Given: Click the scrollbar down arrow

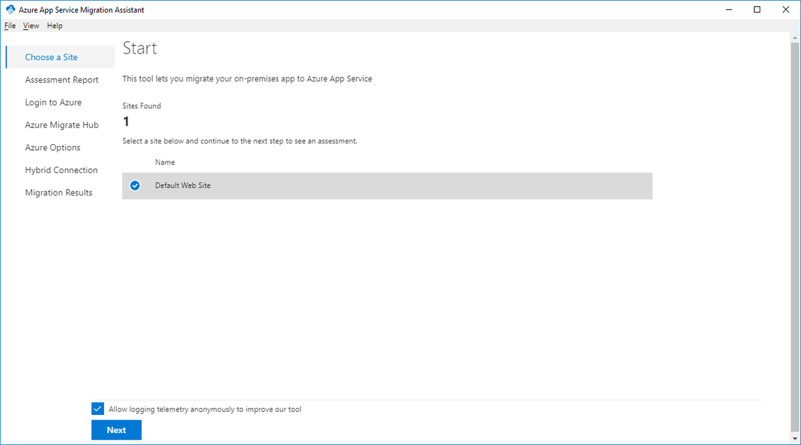Looking at the screenshot, I should tap(795, 438).
